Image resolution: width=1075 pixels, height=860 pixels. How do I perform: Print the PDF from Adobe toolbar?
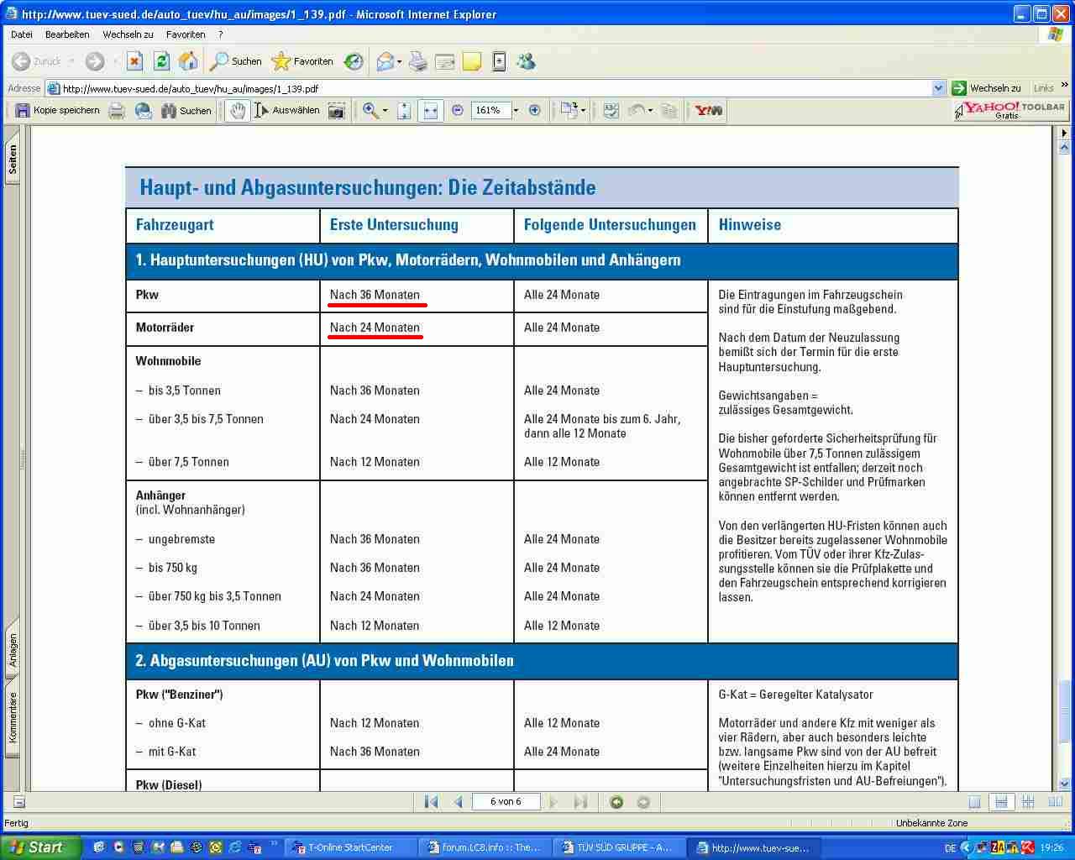(117, 111)
